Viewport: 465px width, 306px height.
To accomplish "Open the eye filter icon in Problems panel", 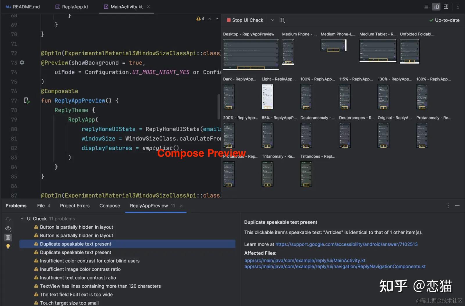I will [x=8, y=228].
